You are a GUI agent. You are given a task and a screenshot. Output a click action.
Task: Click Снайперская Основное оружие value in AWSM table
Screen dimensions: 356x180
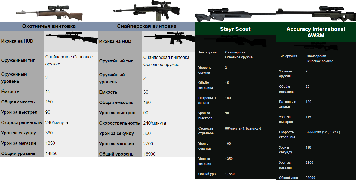tap(319, 59)
